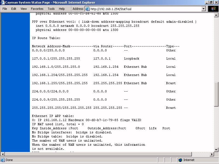Click 'IP NAT used list, total = 0'
The height and width of the screenshot is (164, 219).
(x=58, y=124)
